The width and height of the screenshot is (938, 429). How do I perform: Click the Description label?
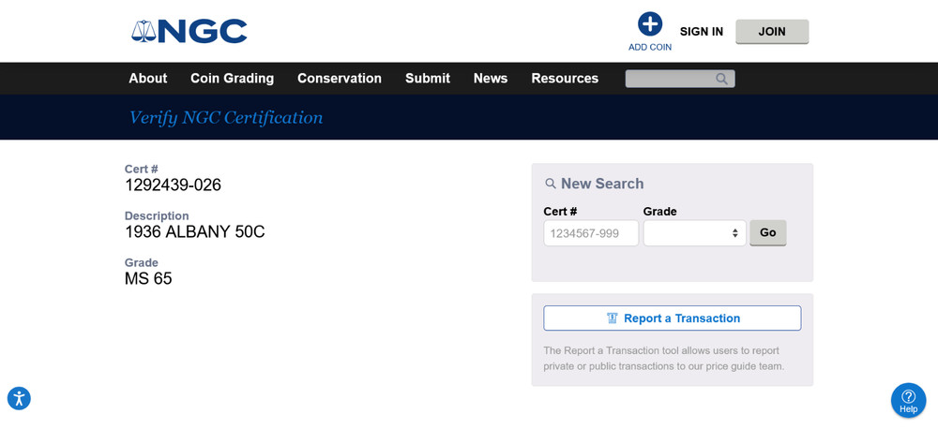tap(157, 215)
